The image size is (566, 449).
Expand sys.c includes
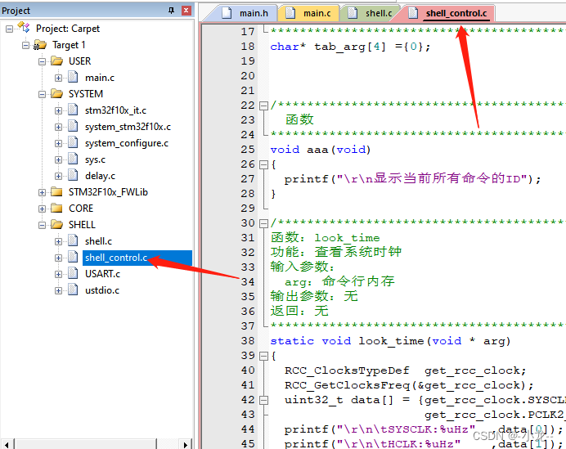58,159
